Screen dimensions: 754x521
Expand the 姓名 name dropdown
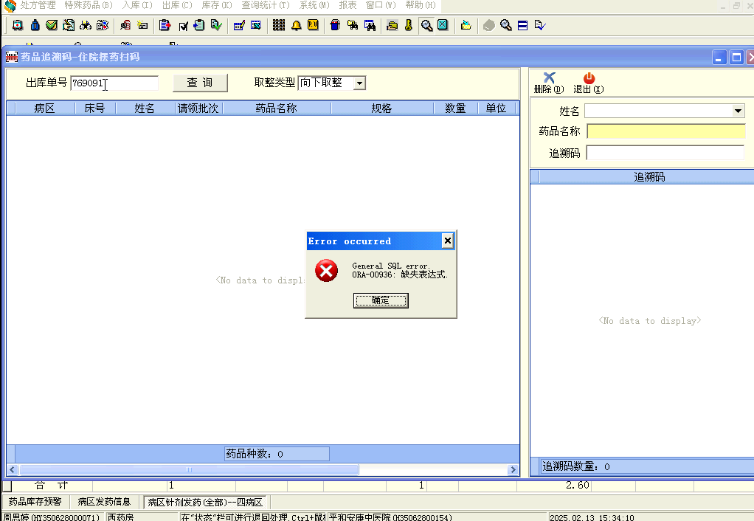click(x=738, y=111)
